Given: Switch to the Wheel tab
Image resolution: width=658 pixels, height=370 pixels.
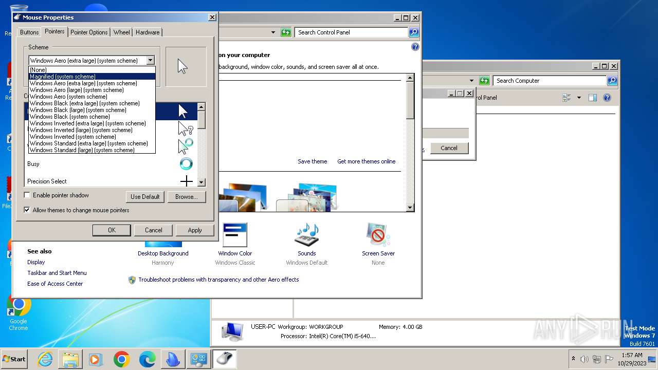Looking at the screenshot, I should click(x=122, y=32).
